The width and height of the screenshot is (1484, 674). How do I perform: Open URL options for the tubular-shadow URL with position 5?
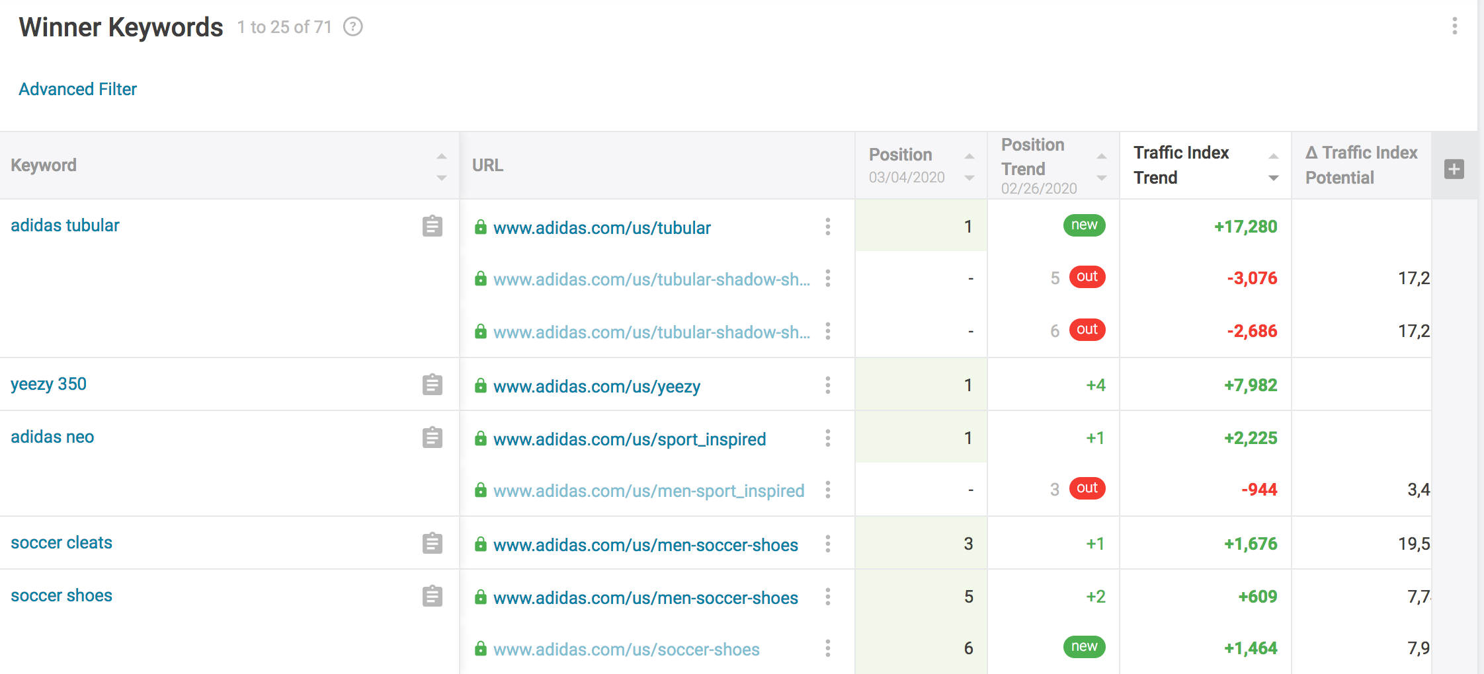coord(827,278)
